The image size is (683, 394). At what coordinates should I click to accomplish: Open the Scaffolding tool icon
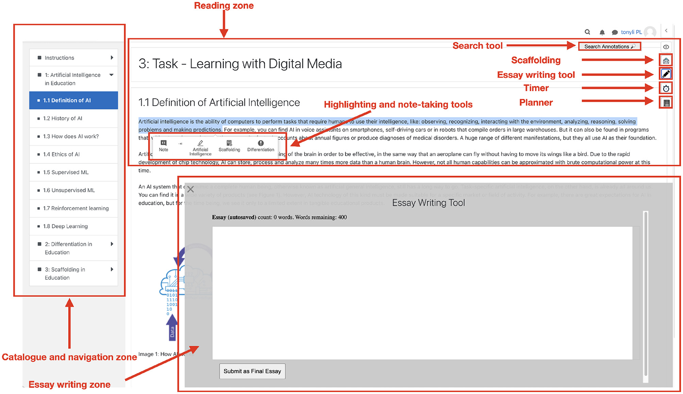(666, 60)
